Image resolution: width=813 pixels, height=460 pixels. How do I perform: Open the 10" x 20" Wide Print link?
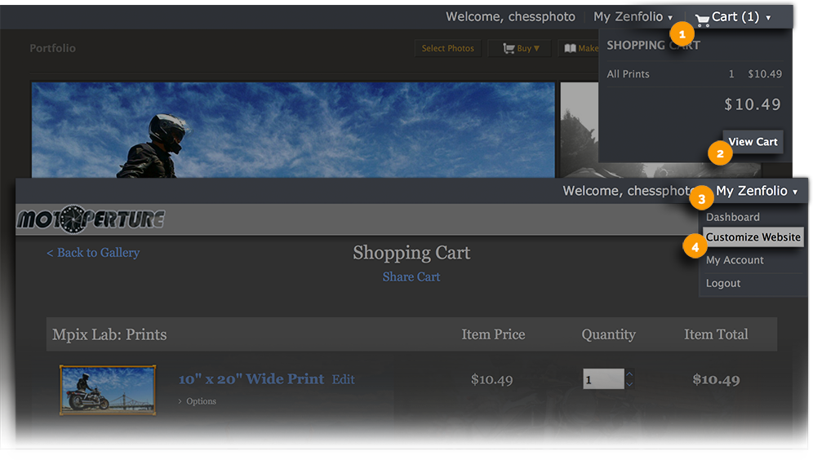click(x=251, y=379)
